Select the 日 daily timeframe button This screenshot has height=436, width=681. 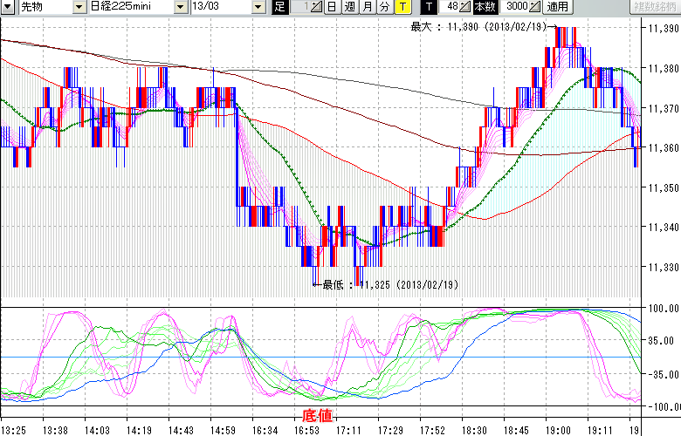pyautogui.click(x=332, y=7)
